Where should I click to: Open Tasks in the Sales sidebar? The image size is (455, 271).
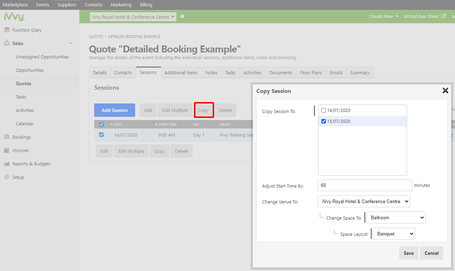(x=21, y=97)
